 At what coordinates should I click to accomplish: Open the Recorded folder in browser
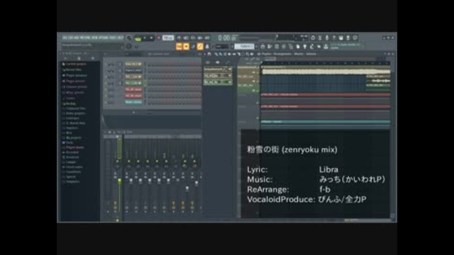point(72,152)
